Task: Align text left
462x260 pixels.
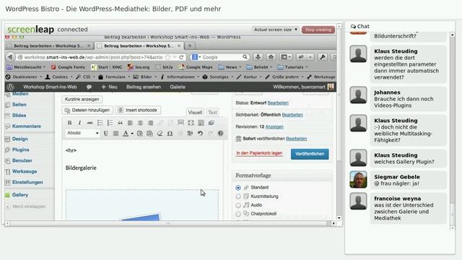Action: tap(130, 123)
